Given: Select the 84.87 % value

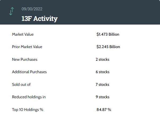Looking at the screenshot, I should [104, 109].
